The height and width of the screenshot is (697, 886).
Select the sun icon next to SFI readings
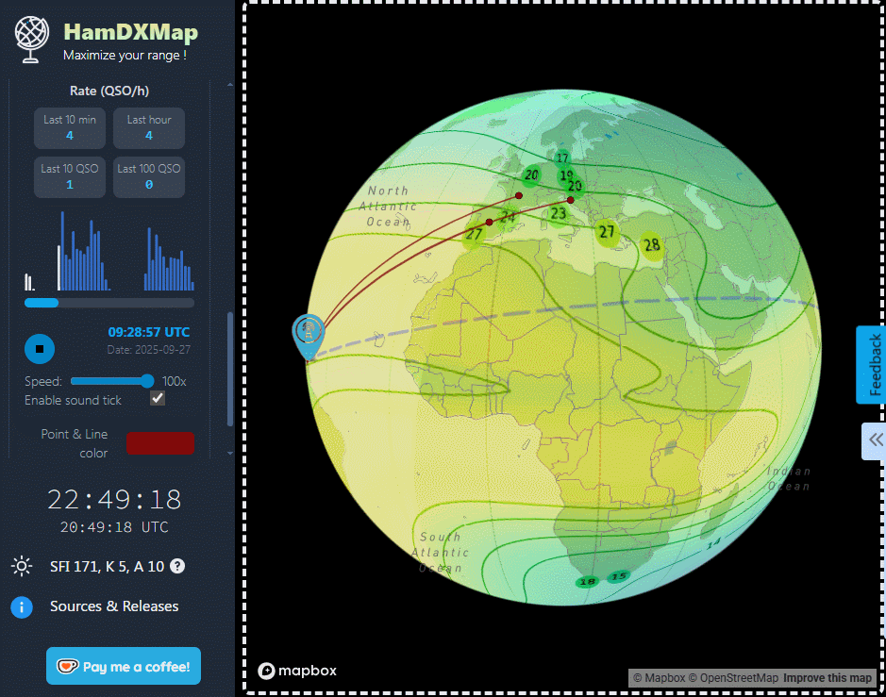coord(21,566)
